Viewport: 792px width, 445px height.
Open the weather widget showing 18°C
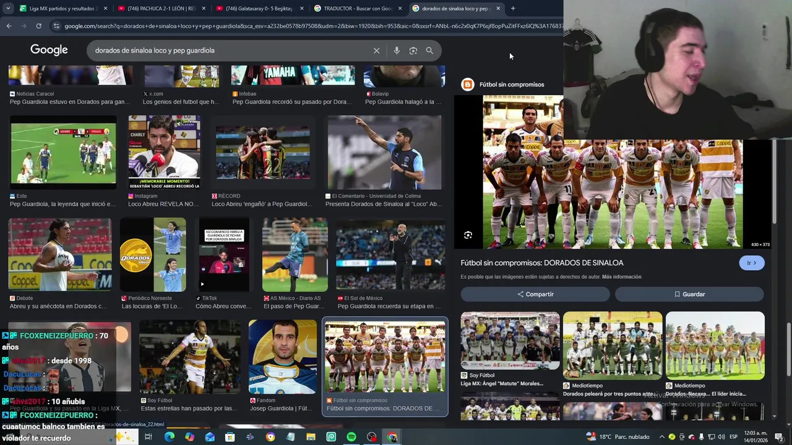(x=618, y=437)
